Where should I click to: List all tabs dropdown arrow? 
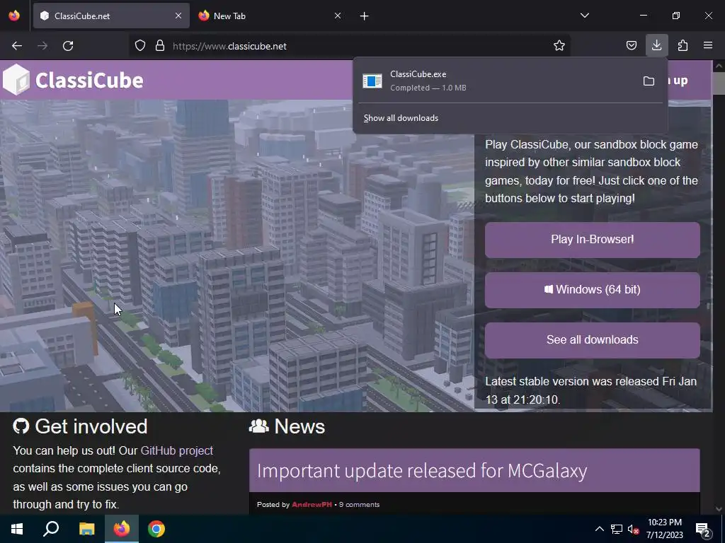pyautogui.click(x=585, y=16)
